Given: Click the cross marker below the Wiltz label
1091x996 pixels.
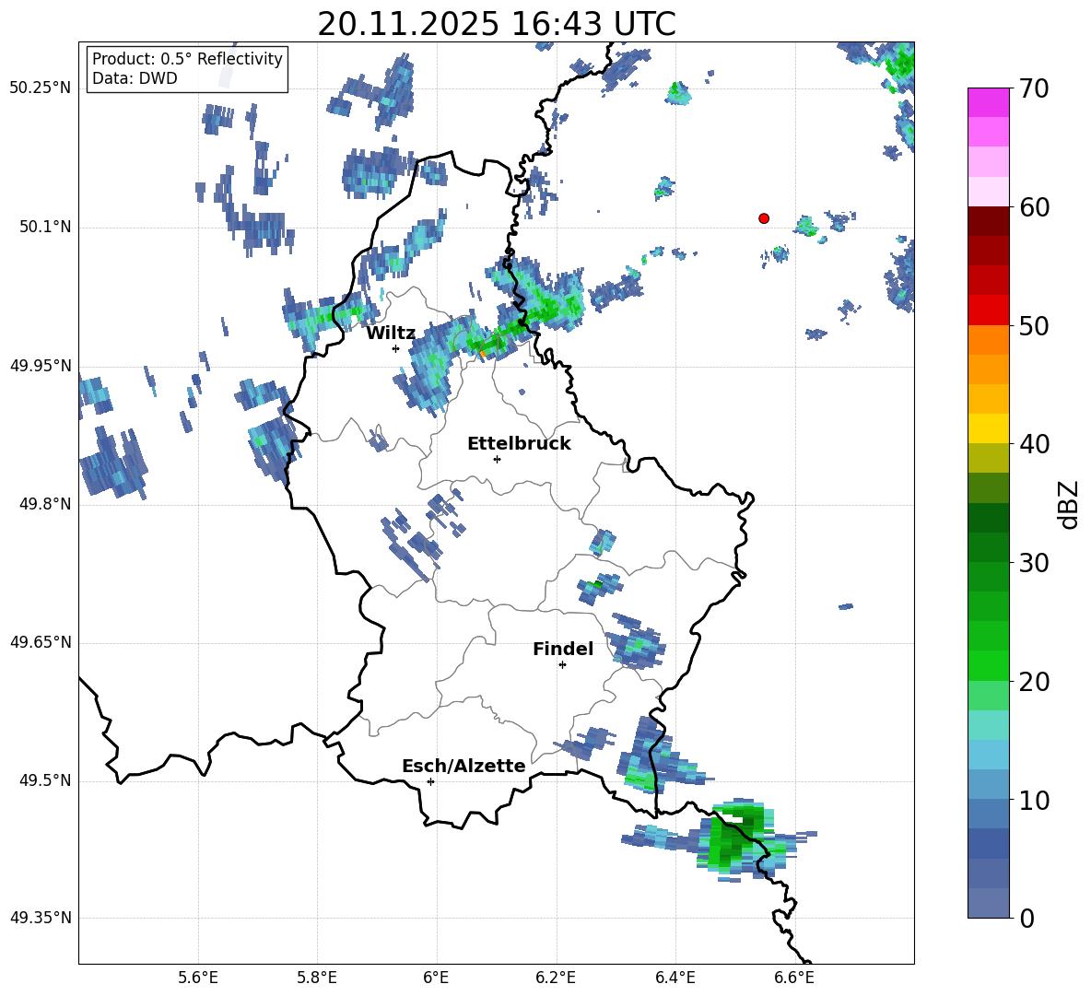Looking at the screenshot, I should tap(395, 348).
